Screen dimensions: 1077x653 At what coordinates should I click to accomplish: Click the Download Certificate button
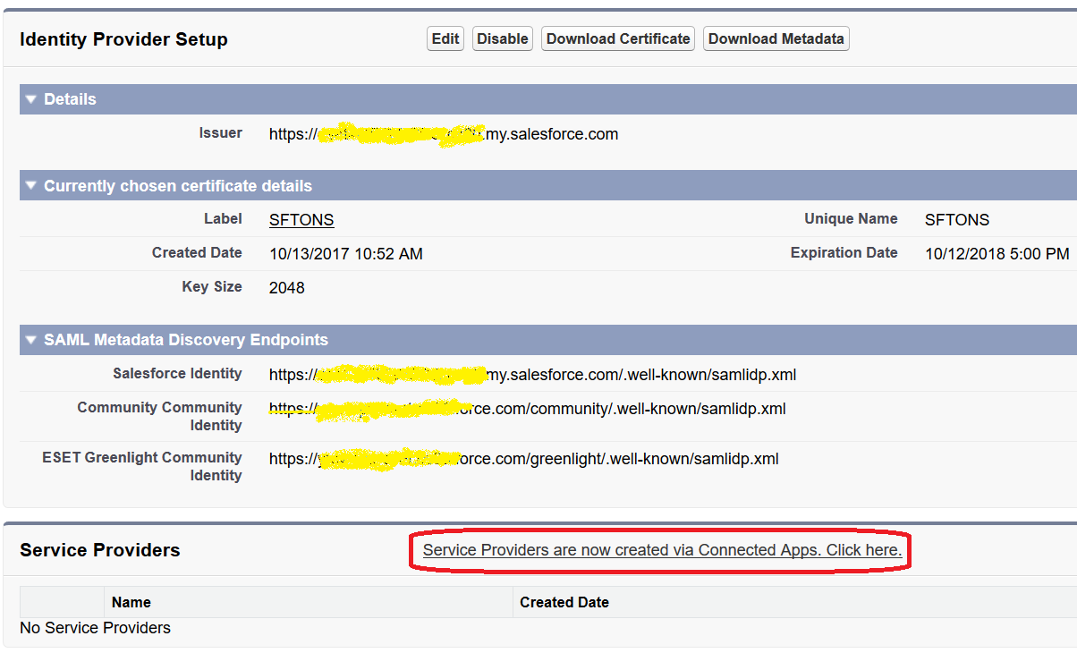click(617, 38)
